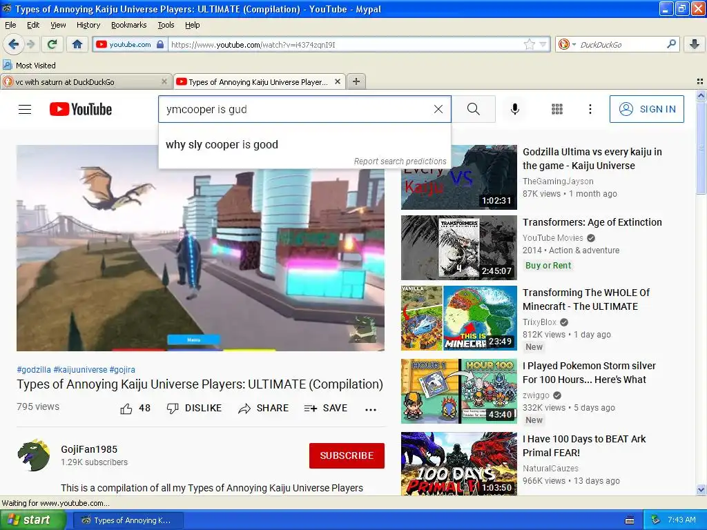Image resolution: width=707 pixels, height=530 pixels.
Task: Close the Types of Annoying Kaiju tab
Action: tap(337, 81)
